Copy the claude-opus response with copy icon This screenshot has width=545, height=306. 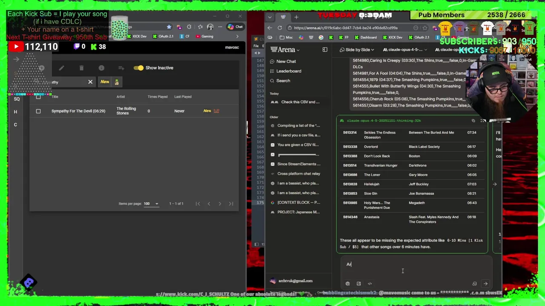click(x=473, y=121)
